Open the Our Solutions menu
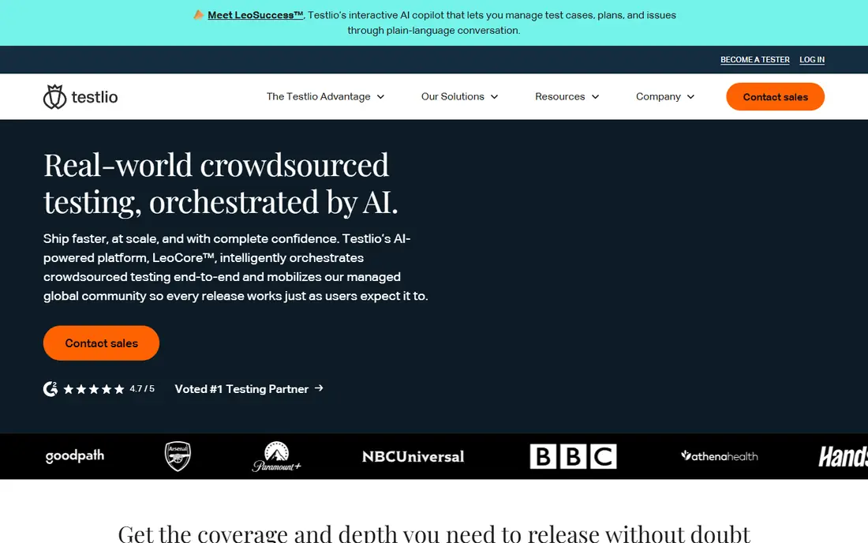868x543 pixels. 460,97
